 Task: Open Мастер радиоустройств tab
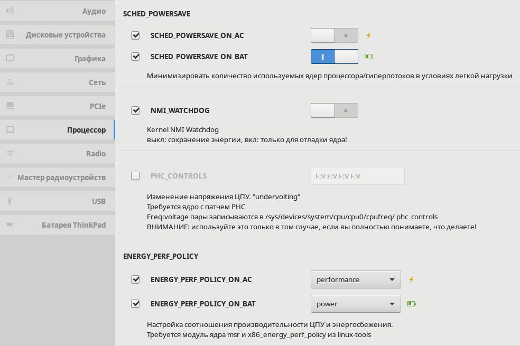[x=58, y=177]
